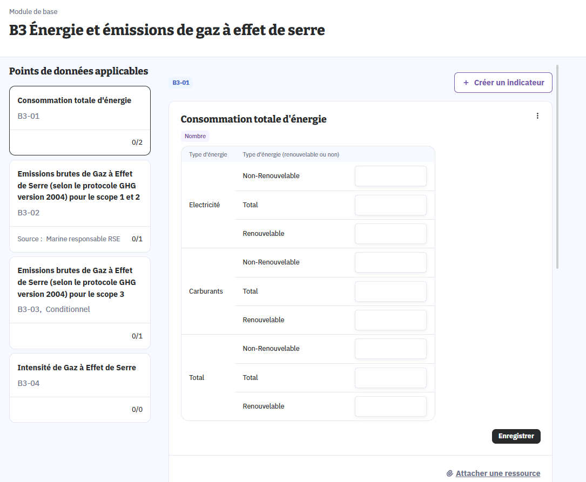Click the paperclip attach icon

449,473
